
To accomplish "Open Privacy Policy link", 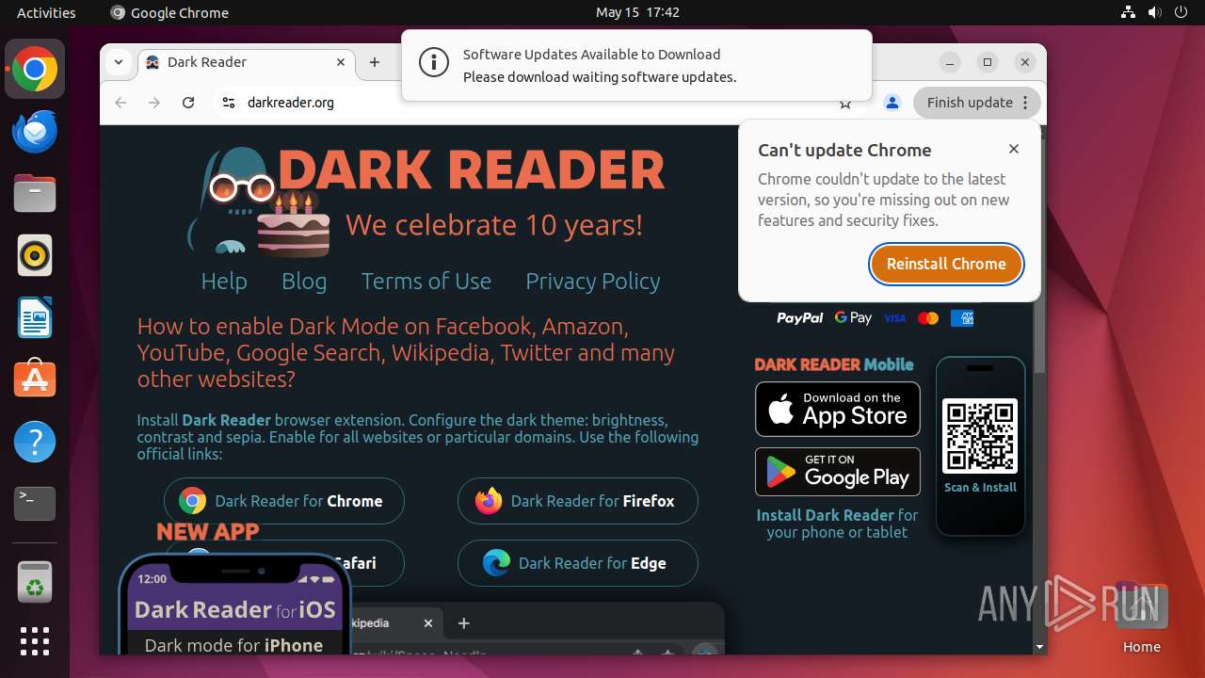I will point(593,281).
